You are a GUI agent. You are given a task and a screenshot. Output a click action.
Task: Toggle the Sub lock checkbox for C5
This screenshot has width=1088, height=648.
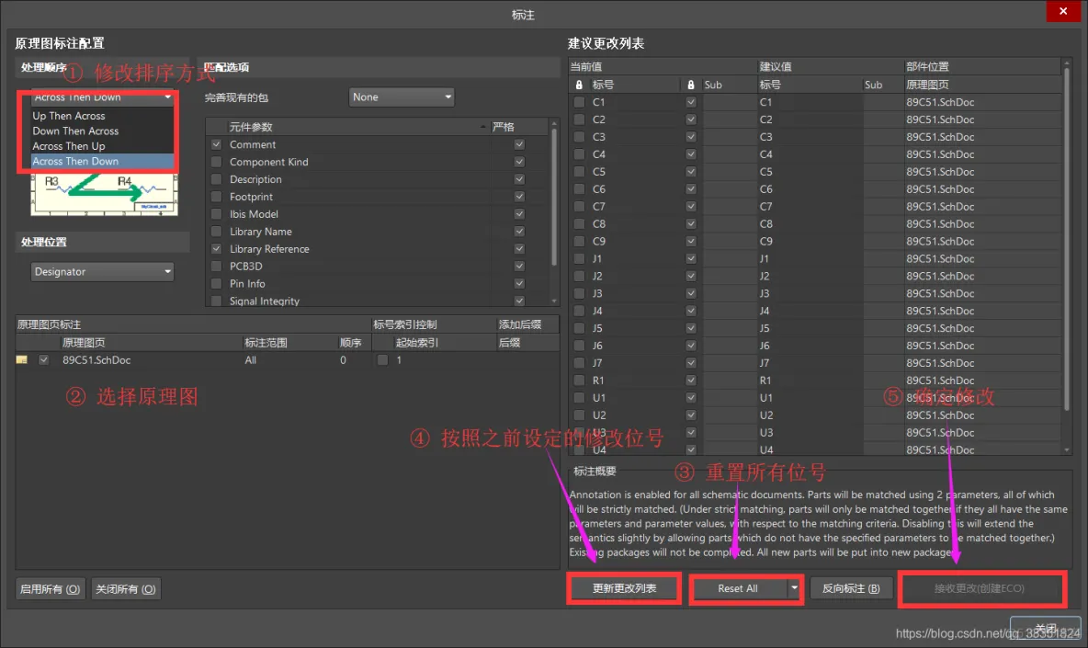[x=690, y=171]
